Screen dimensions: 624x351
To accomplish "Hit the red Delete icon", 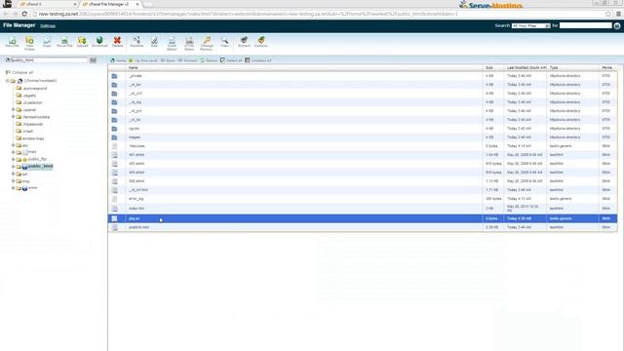I will 117,42.
